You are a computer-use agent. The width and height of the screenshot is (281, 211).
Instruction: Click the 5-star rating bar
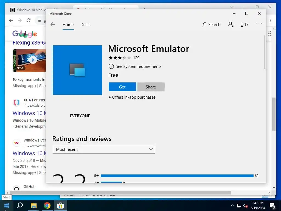coord(177,176)
